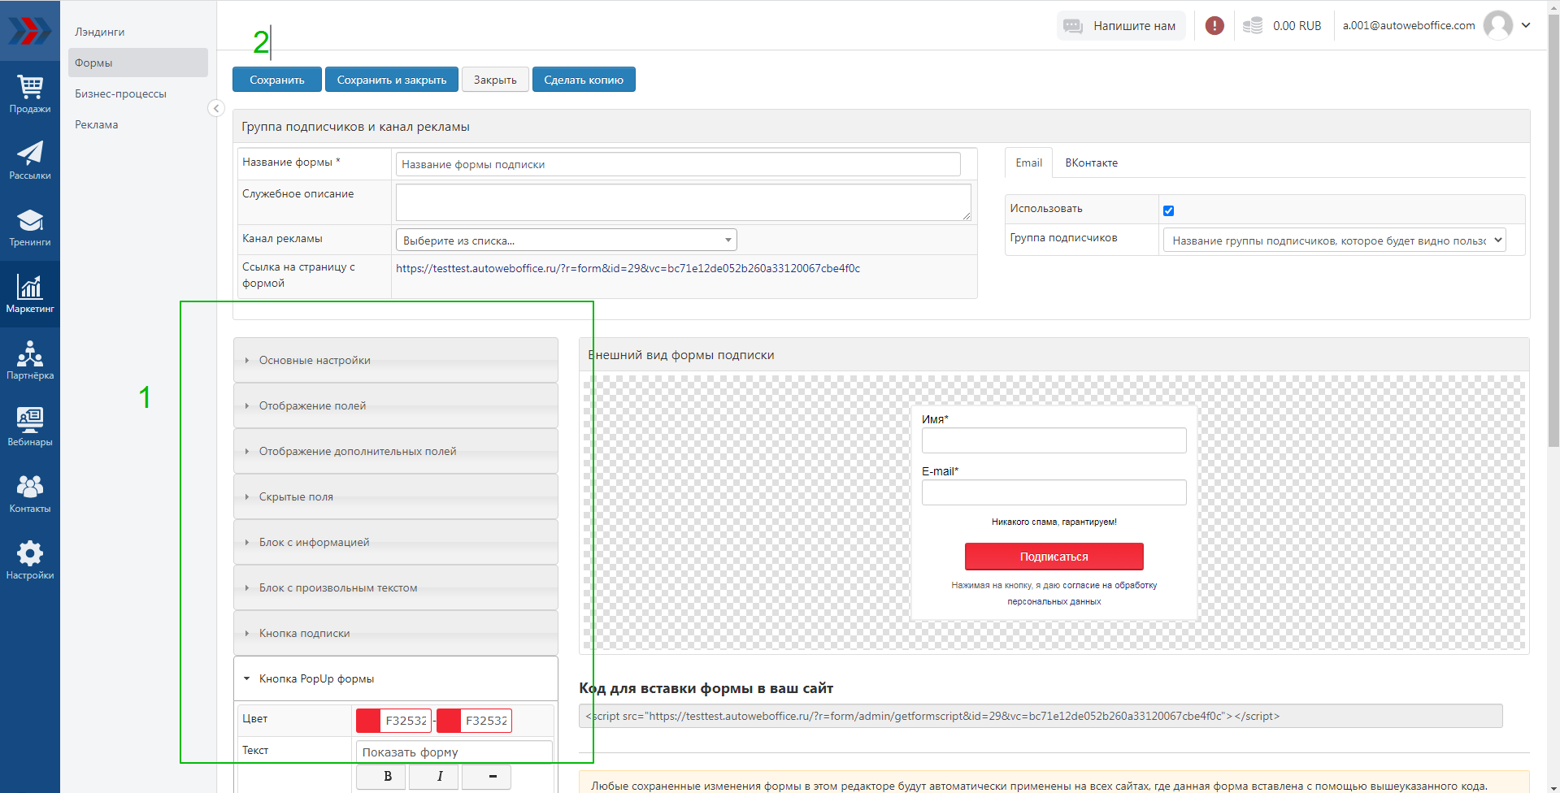Click the Название формы input field

677,164
